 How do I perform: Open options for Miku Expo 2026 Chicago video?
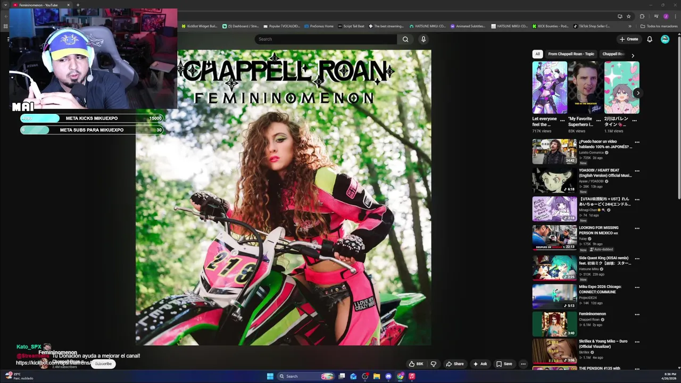(637, 287)
